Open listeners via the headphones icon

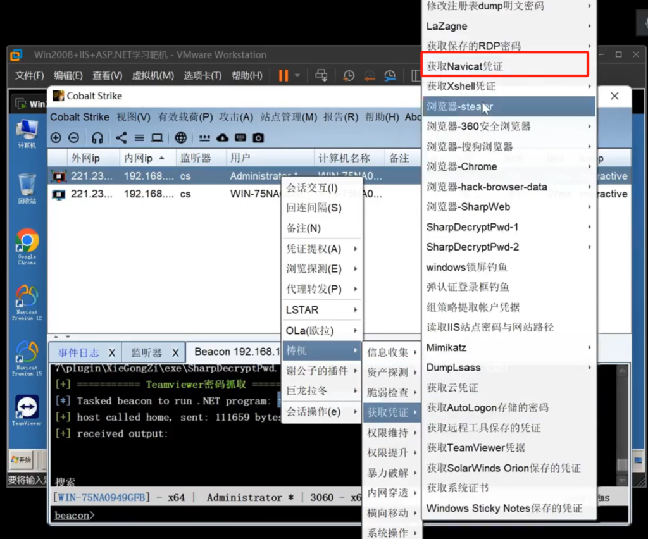(x=97, y=138)
